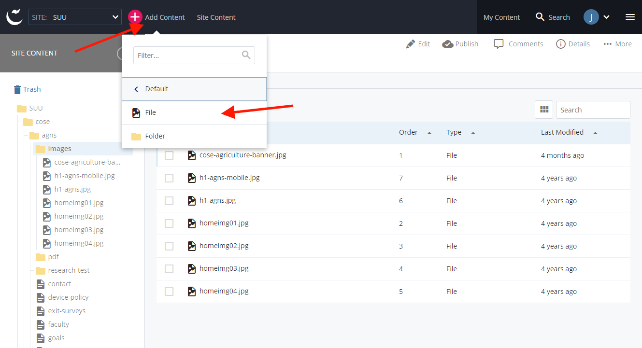Select the h1-agns.jpg row checkbox
642x348 pixels.
[x=169, y=201]
